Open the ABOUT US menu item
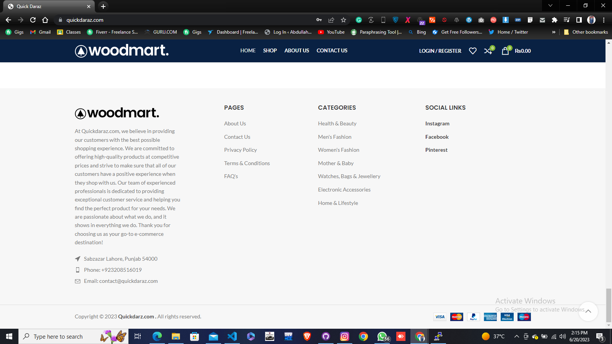The width and height of the screenshot is (612, 344). coord(297,50)
